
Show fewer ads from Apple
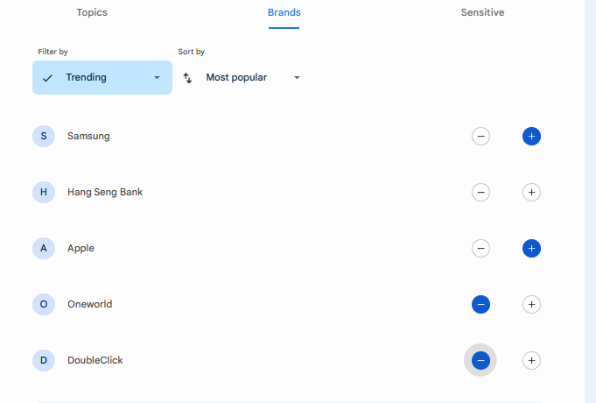(480, 248)
